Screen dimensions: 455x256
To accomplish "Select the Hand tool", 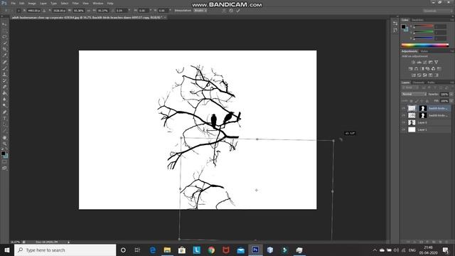I will (x=4, y=137).
